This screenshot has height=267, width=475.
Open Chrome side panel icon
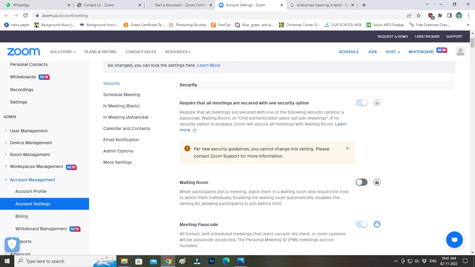click(449, 15)
